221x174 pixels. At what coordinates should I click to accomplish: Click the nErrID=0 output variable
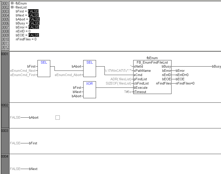(x=182, y=75)
